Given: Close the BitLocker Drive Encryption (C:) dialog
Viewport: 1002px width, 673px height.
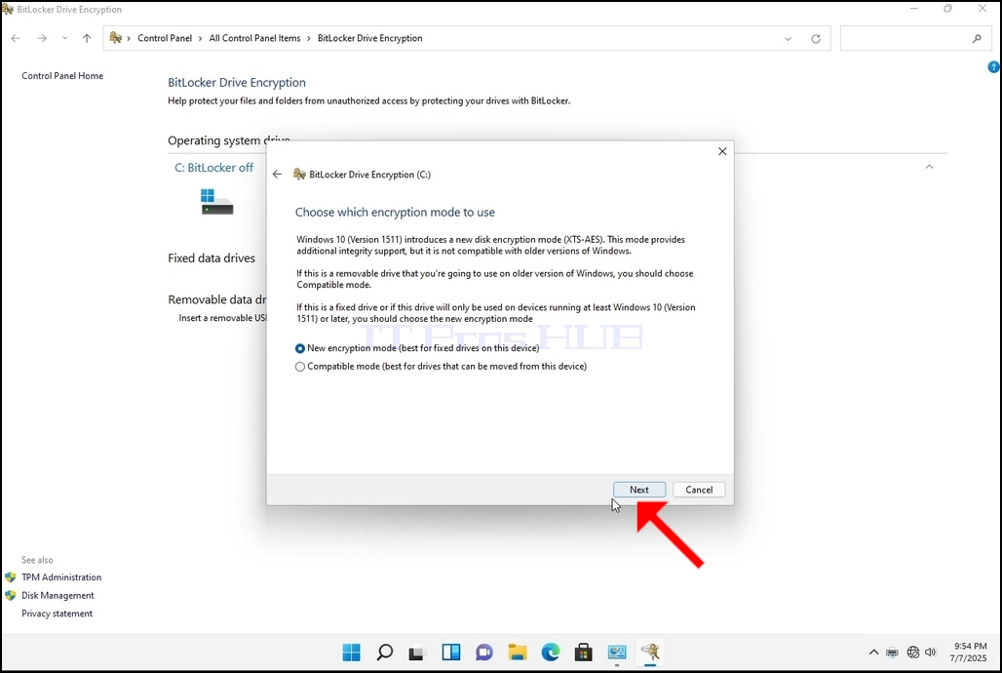Looking at the screenshot, I should coord(722,151).
